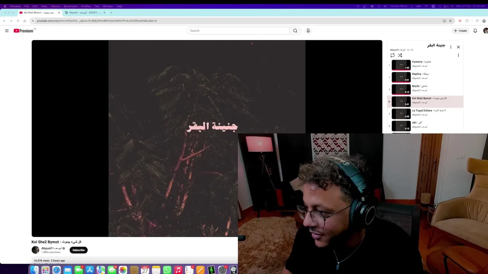Click the video player area
This screenshot has height=274, width=488.
207,138
